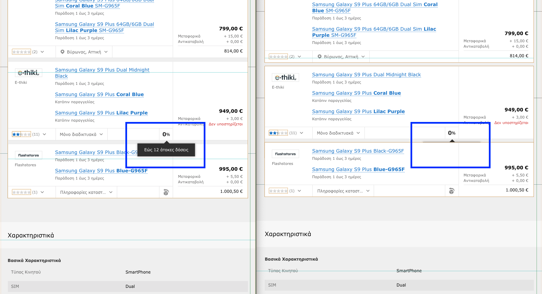Click Βασικά Χαρακτηριστικά header in right pane

tap(291, 259)
